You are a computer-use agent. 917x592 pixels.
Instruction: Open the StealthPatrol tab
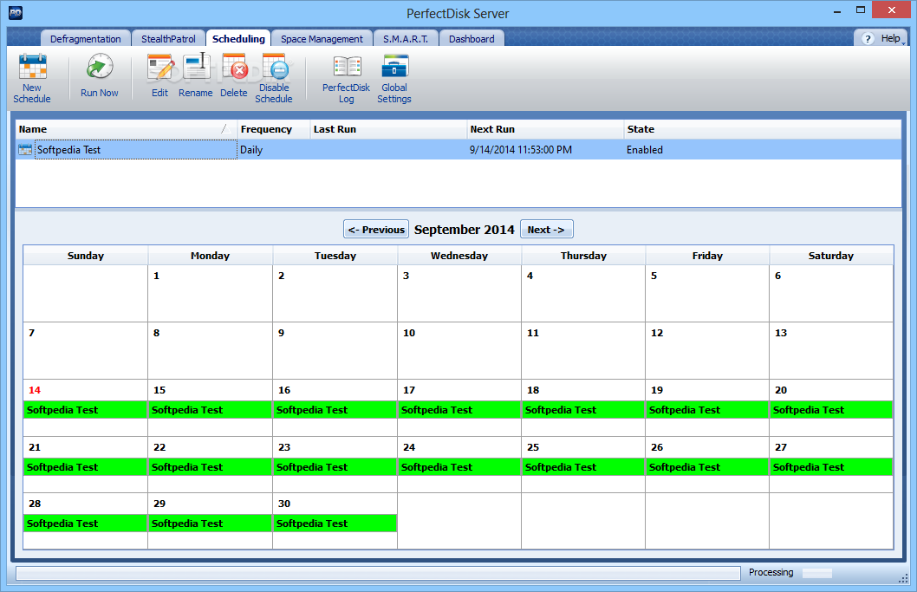168,39
